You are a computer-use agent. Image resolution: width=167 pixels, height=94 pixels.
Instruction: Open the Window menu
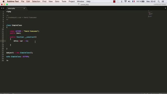[x=80, y=1]
